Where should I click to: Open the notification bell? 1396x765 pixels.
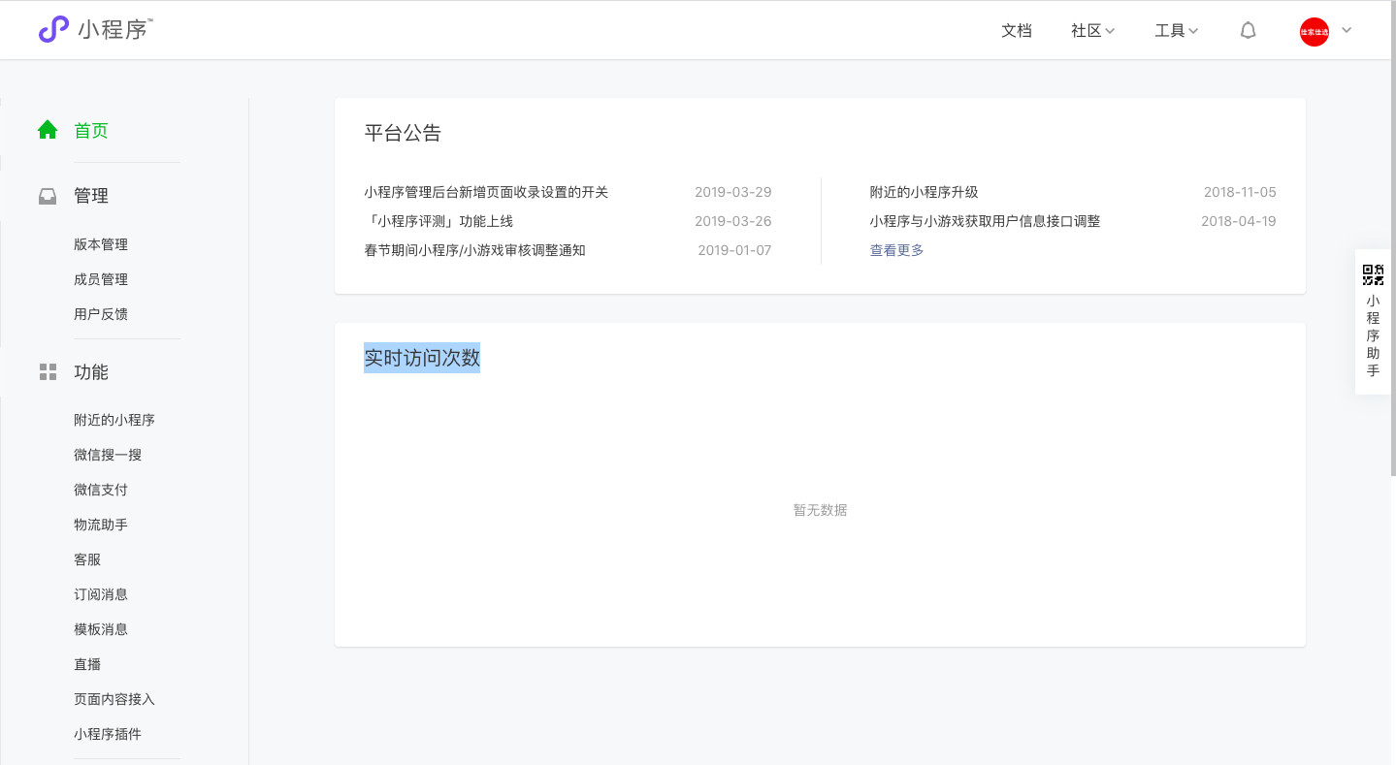(x=1249, y=31)
